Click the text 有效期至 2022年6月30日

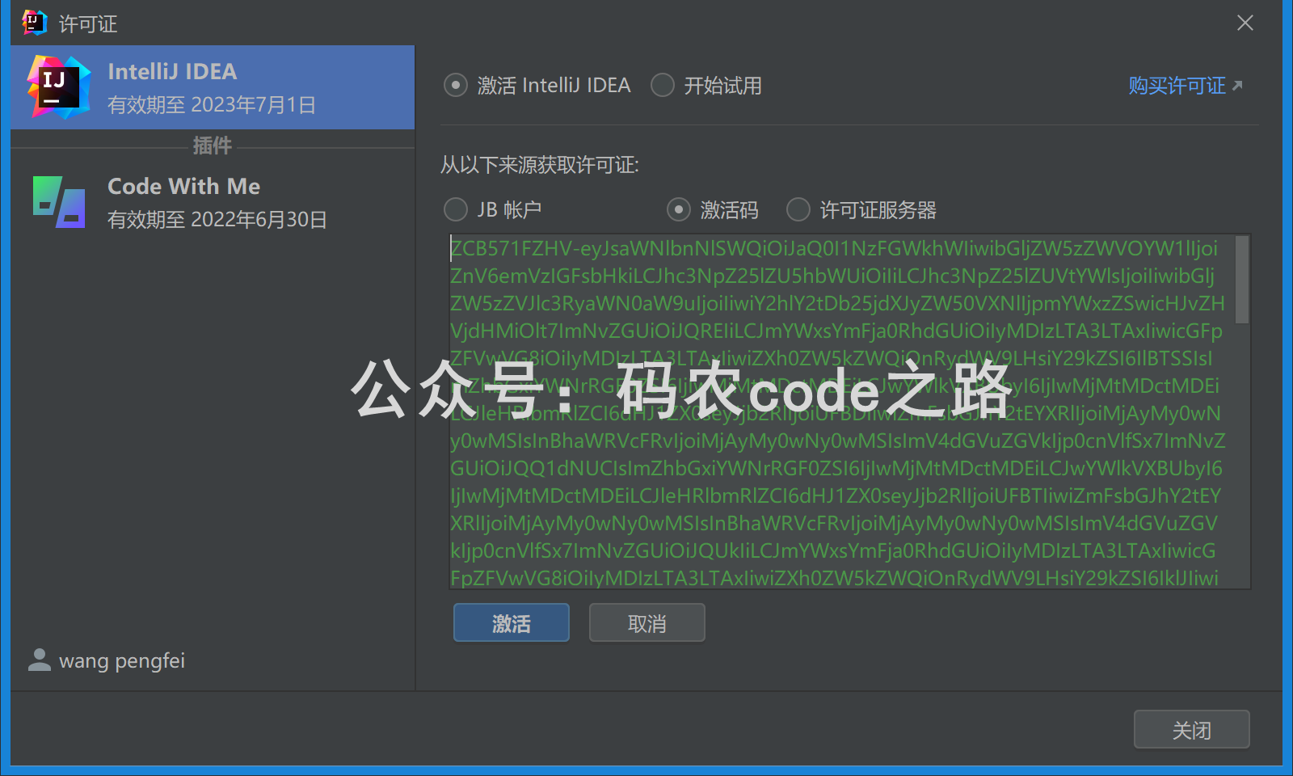point(217,220)
